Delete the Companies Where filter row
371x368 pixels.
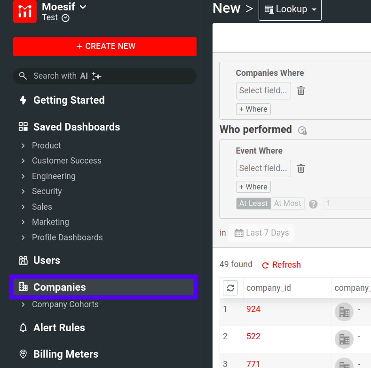pyautogui.click(x=301, y=91)
